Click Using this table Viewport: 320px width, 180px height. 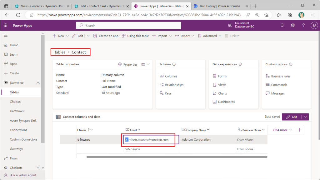(135, 36)
